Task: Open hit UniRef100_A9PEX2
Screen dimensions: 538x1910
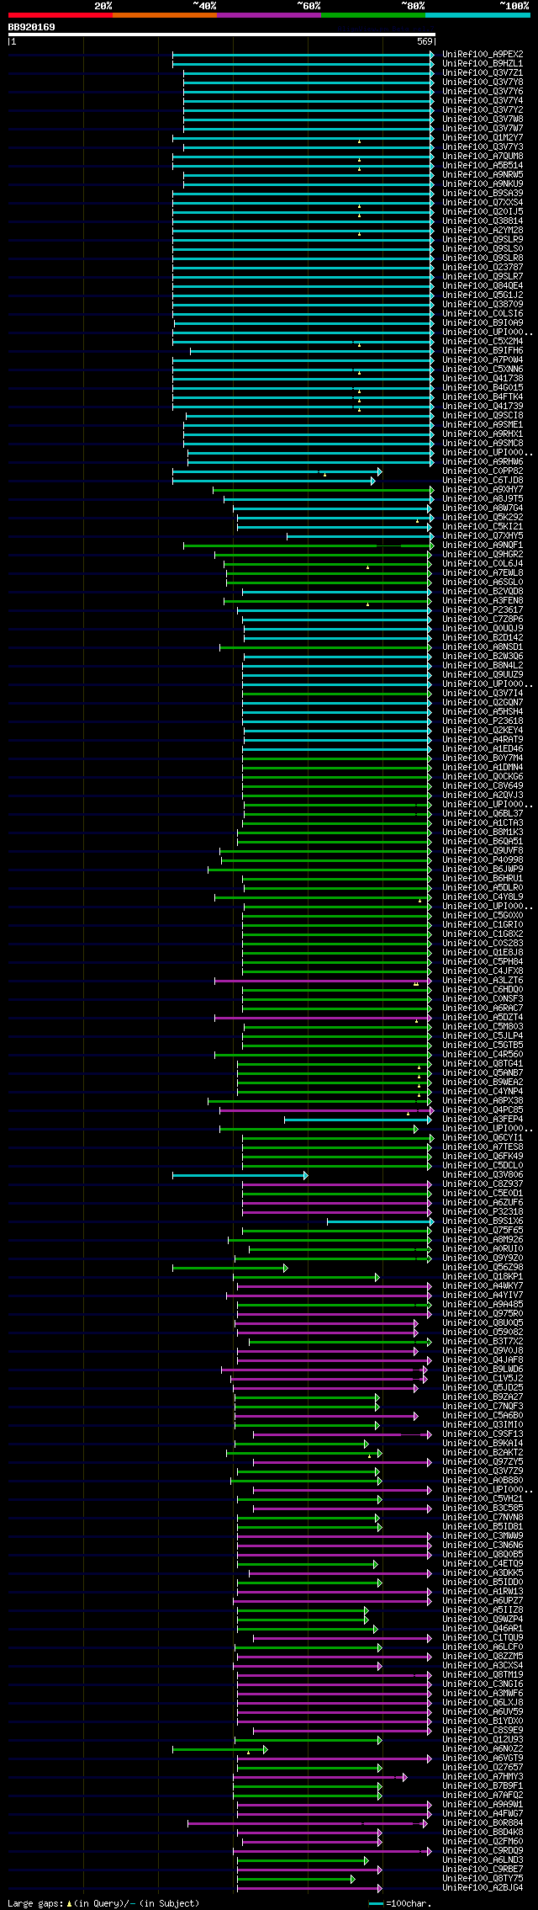Action: tap(483, 54)
